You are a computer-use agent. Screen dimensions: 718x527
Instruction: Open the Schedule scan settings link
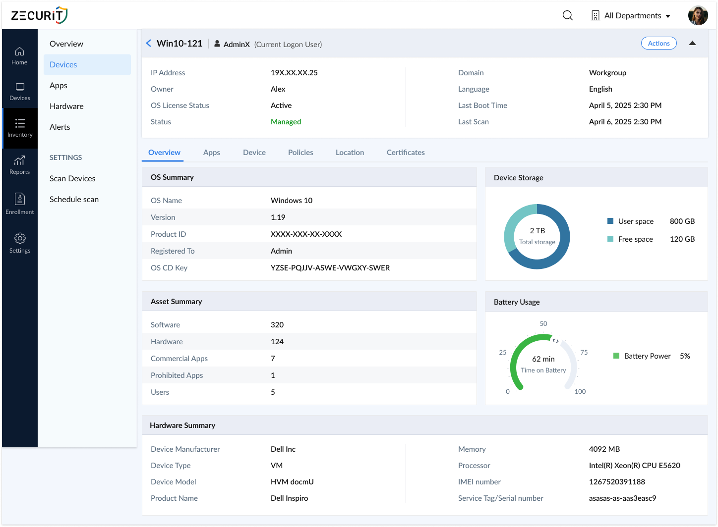click(x=74, y=199)
